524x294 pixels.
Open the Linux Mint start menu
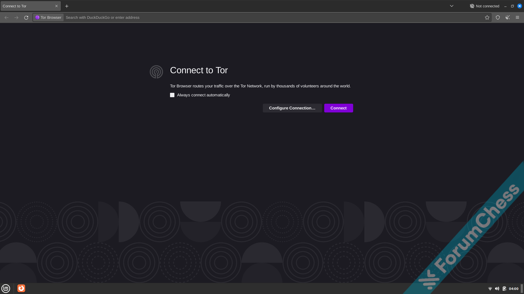pos(6,288)
